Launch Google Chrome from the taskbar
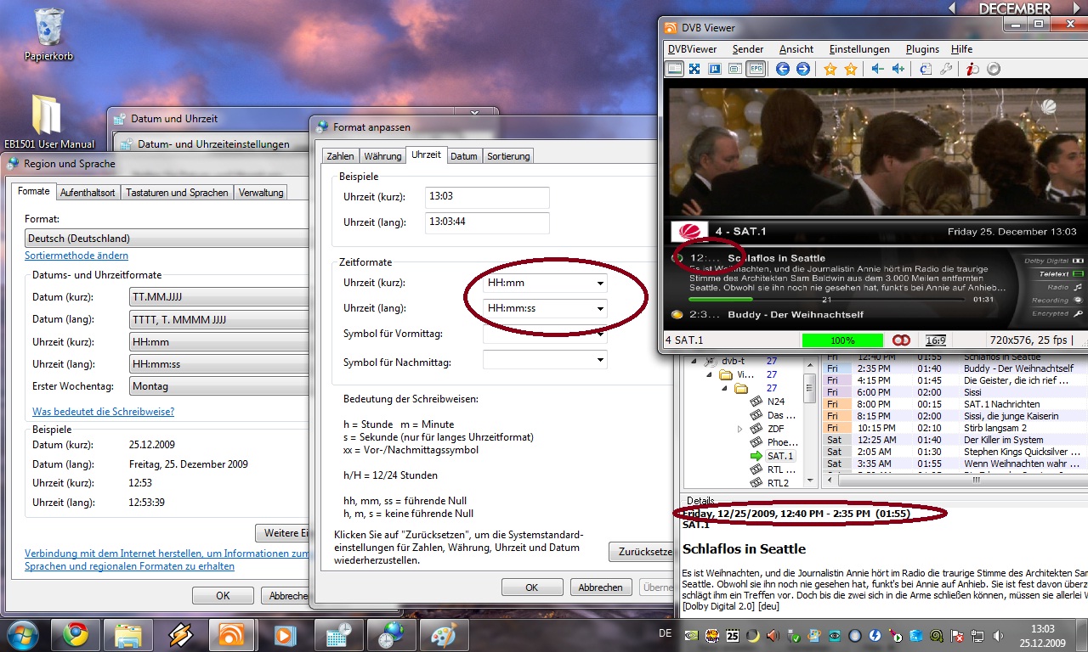 (x=75, y=635)
